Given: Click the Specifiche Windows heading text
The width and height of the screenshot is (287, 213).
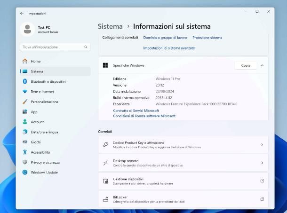Looking at the screenshot, I should pyautogui.click(x=128, y=65).
